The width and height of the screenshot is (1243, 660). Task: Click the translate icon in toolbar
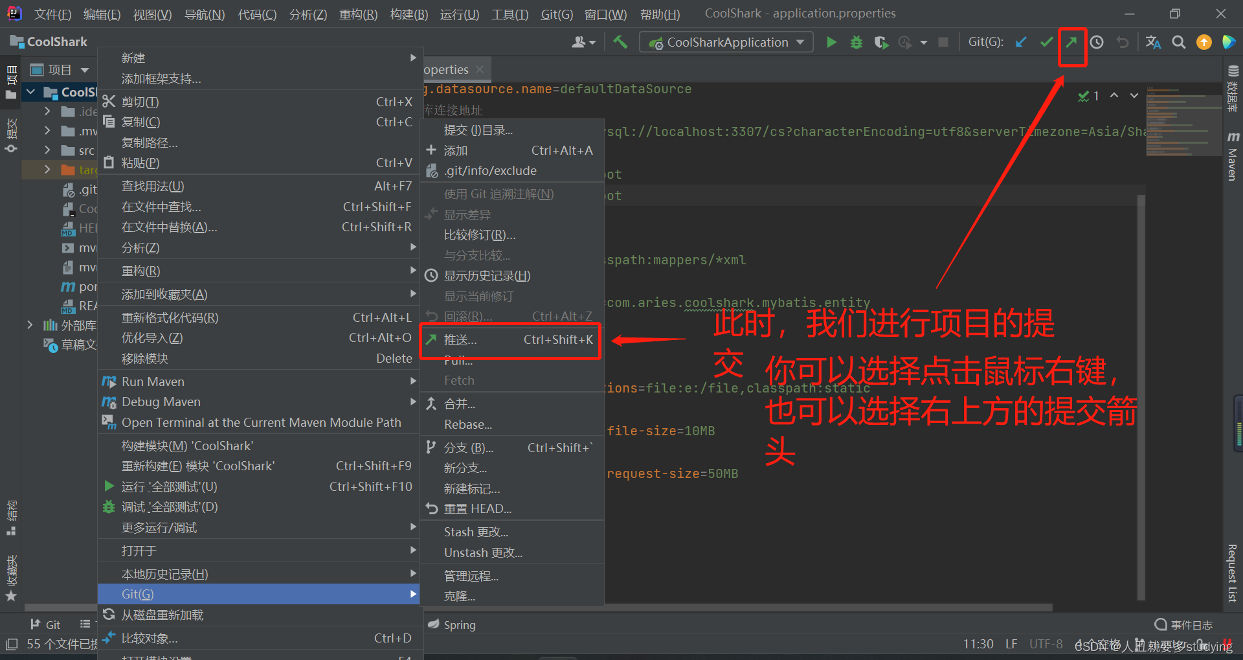coord(1153,42)
